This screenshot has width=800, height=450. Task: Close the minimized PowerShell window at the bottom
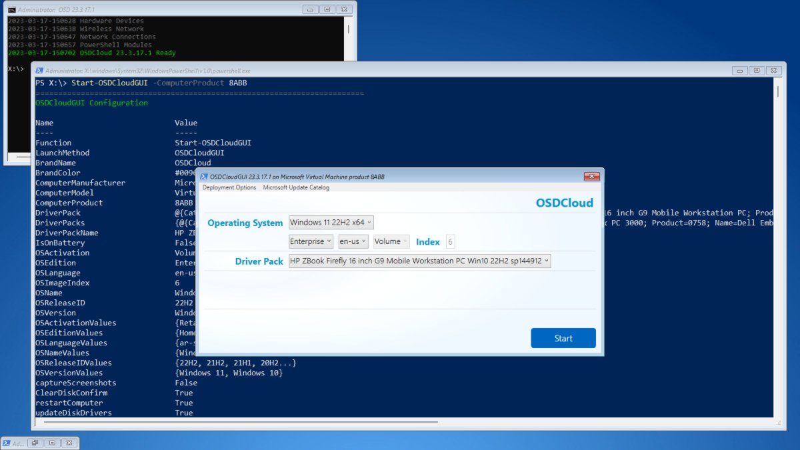pyautogui.click(x=69, y=443)
